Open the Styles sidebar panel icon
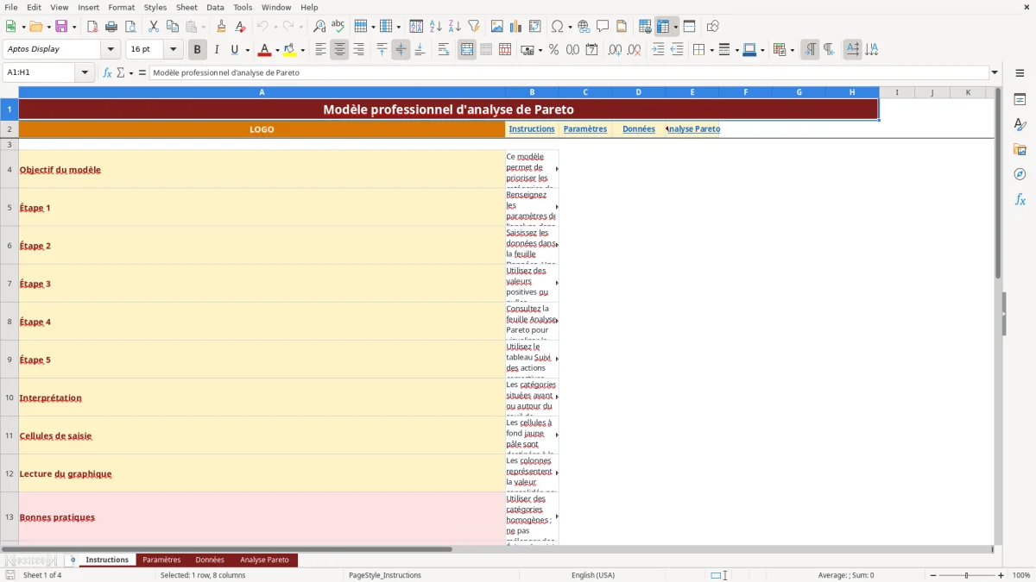This screenshot has height=582, width=1036. coord(1020,124)
